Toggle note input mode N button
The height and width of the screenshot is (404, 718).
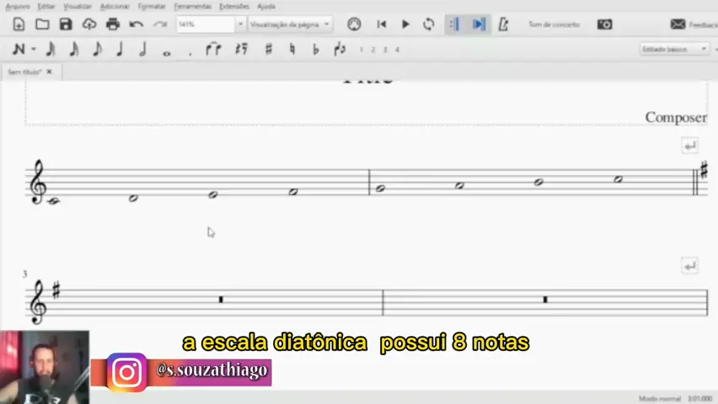pos(19,50)
